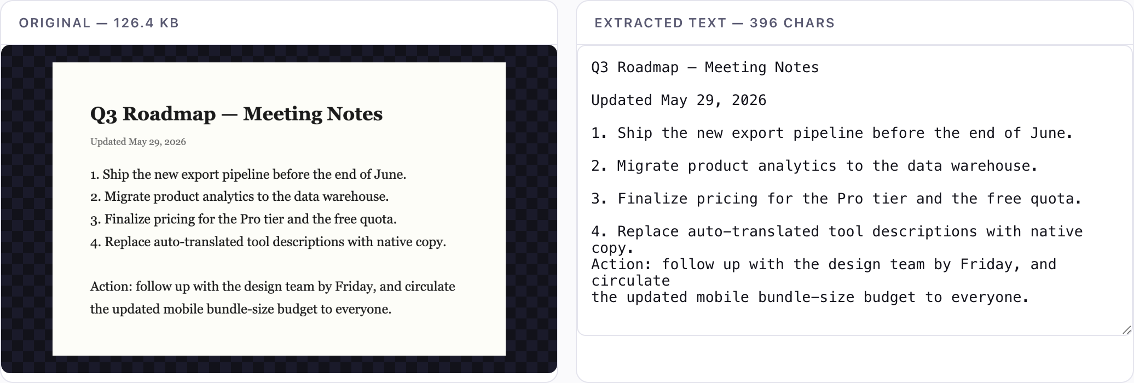The image size is (1134, 383).
Task: Click the Finalize pricing item in the original image
Action: tap(244, 219)
